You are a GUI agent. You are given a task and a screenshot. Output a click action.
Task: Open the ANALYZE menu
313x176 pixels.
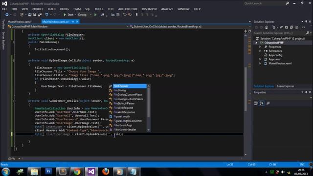pyautogui.click(x=167, y=9)
